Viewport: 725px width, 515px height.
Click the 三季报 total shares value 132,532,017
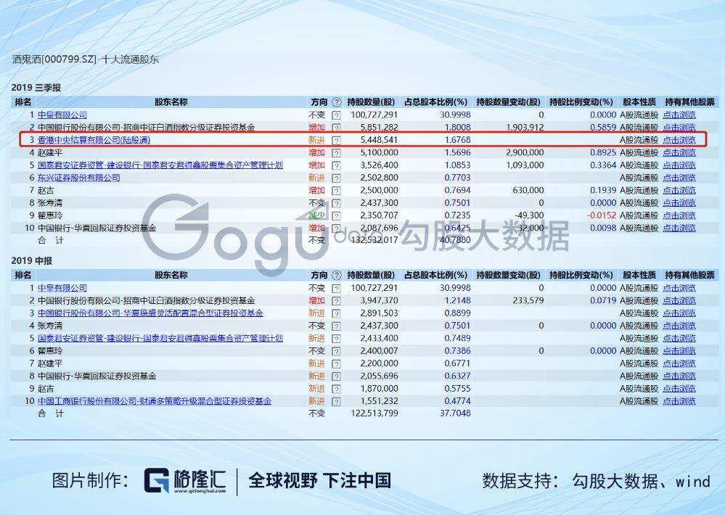point(374,240)
